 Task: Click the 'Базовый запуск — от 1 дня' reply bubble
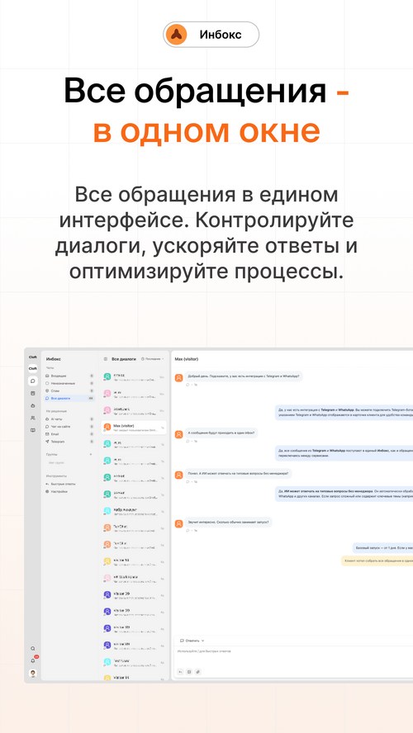(x=382, y=547)
